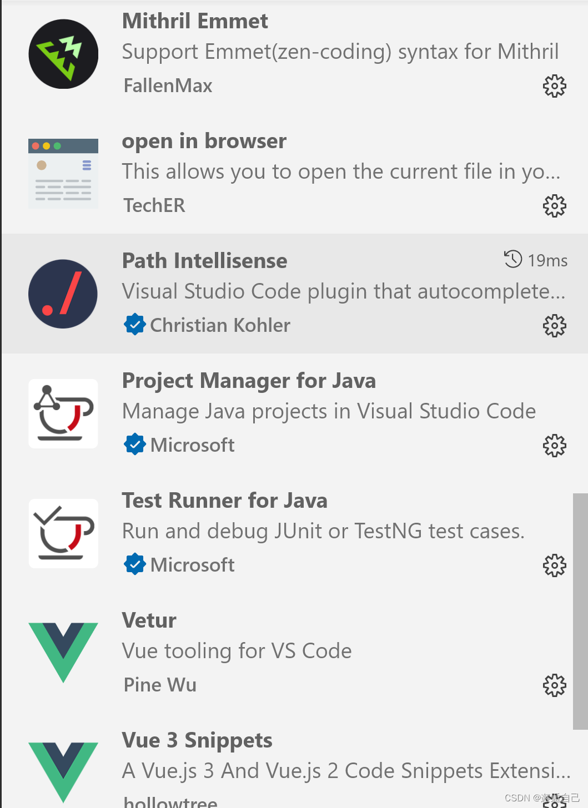The width and height of the screenshot is (588, 808).
Task: Open the Mithril Emmet extension title
Action: coord(195,21)
